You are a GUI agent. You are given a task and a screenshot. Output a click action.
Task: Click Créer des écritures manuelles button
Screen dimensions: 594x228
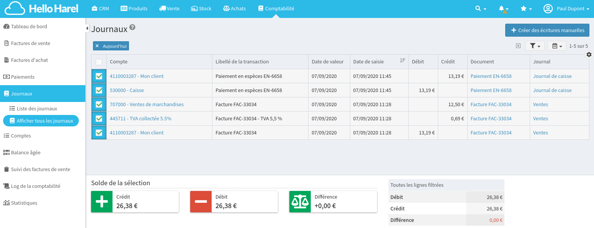[547, 30]
